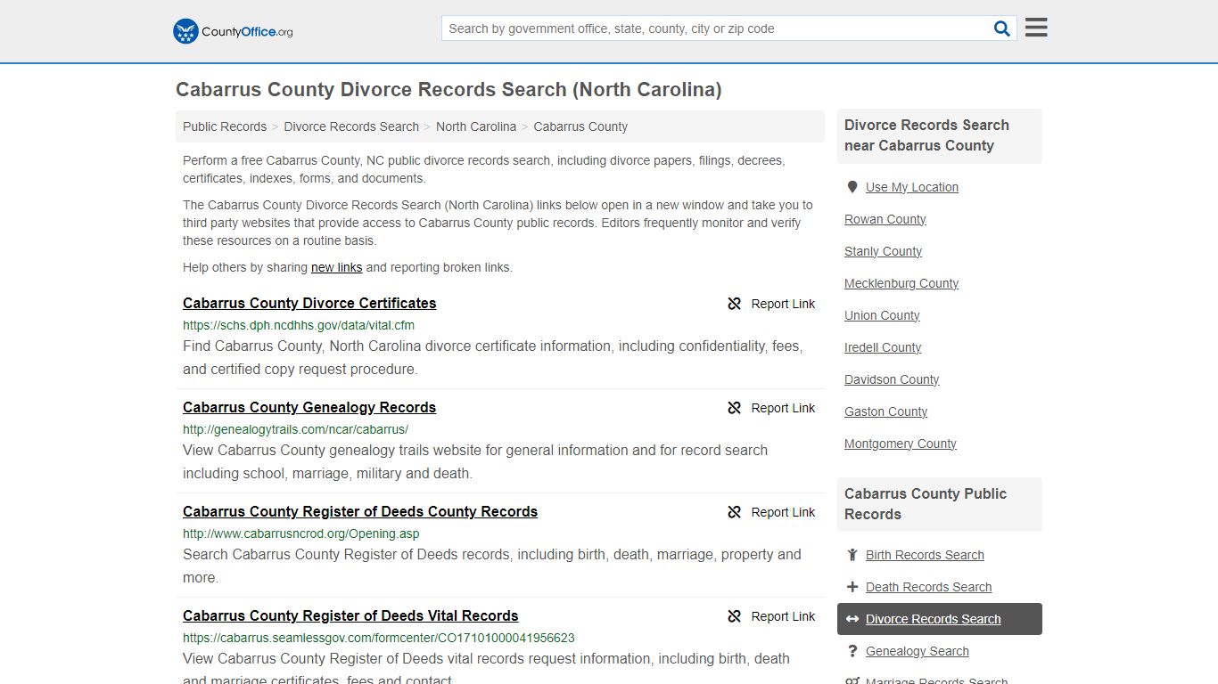Click the broken-link icon for Register of Deeds Vital Records

[735, 616]
